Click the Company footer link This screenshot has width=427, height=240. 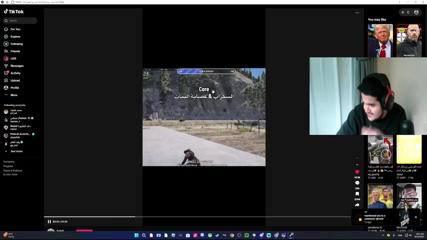pyautogui.click(x=9, y=162)
